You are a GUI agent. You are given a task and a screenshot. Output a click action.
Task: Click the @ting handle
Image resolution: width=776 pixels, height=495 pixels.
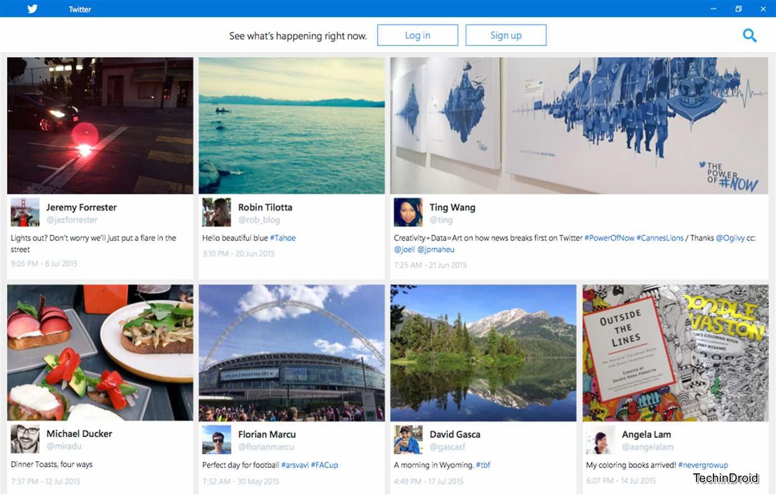tap(441, 220)
